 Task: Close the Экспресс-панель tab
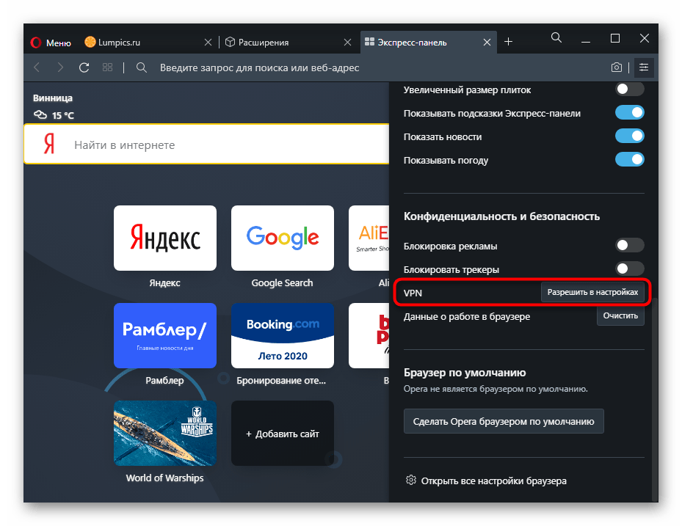click(x=487, y=42)
